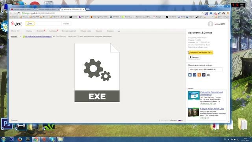Viewport: 252px width, 142px height.
Task: Focus the Yandex search input field
Action: point(48,24)
